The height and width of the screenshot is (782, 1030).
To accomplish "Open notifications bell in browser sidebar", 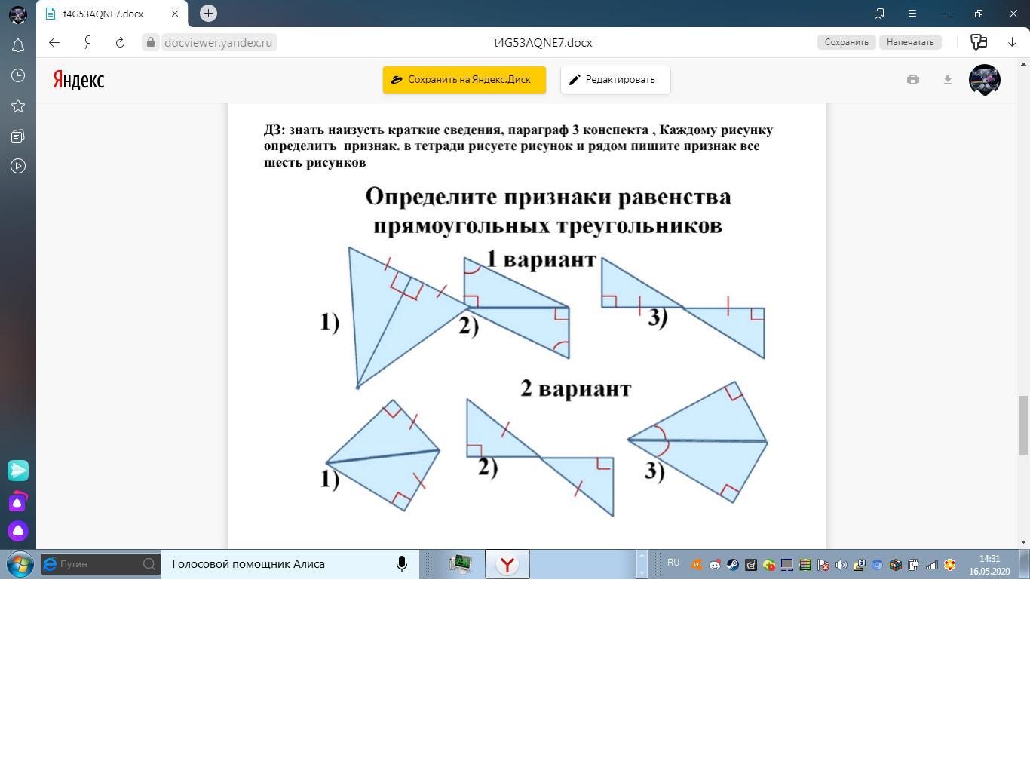I will [x=18, y=46].
